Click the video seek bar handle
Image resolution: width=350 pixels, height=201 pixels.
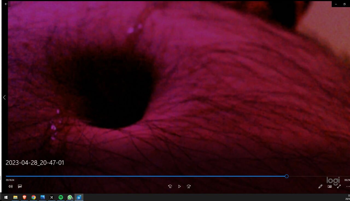coord(287,176)
